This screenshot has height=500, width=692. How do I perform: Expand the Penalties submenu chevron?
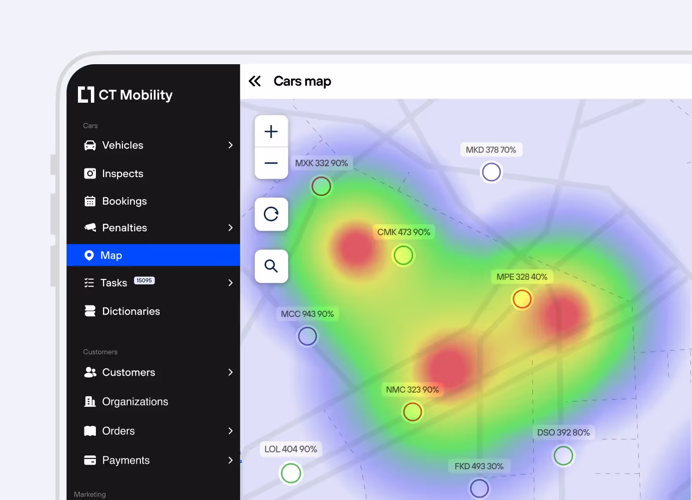230,228
